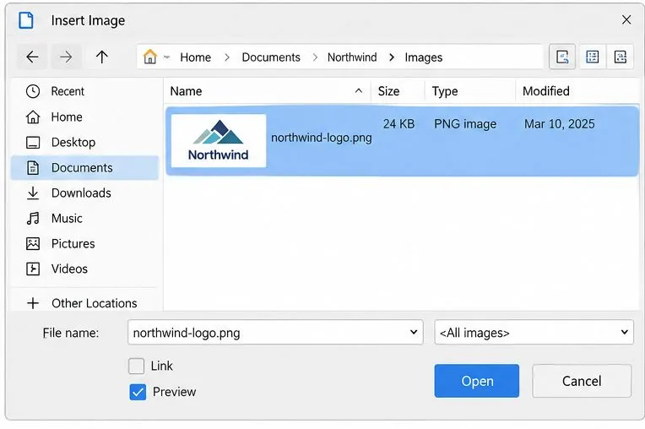Open Videos in the sidebar

(x=84, y=269)
